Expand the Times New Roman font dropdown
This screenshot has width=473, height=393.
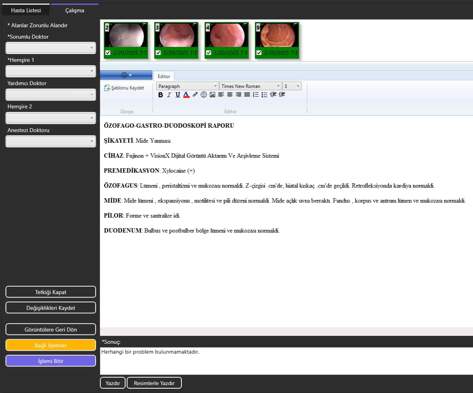point(250,86)
